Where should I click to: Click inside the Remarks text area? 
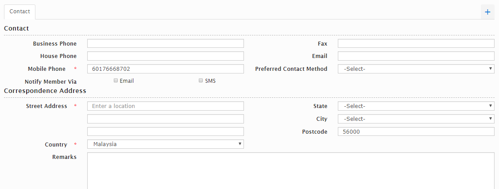tap(290, 170)
